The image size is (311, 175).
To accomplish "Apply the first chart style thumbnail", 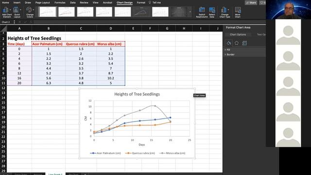I will click(48, 12).
